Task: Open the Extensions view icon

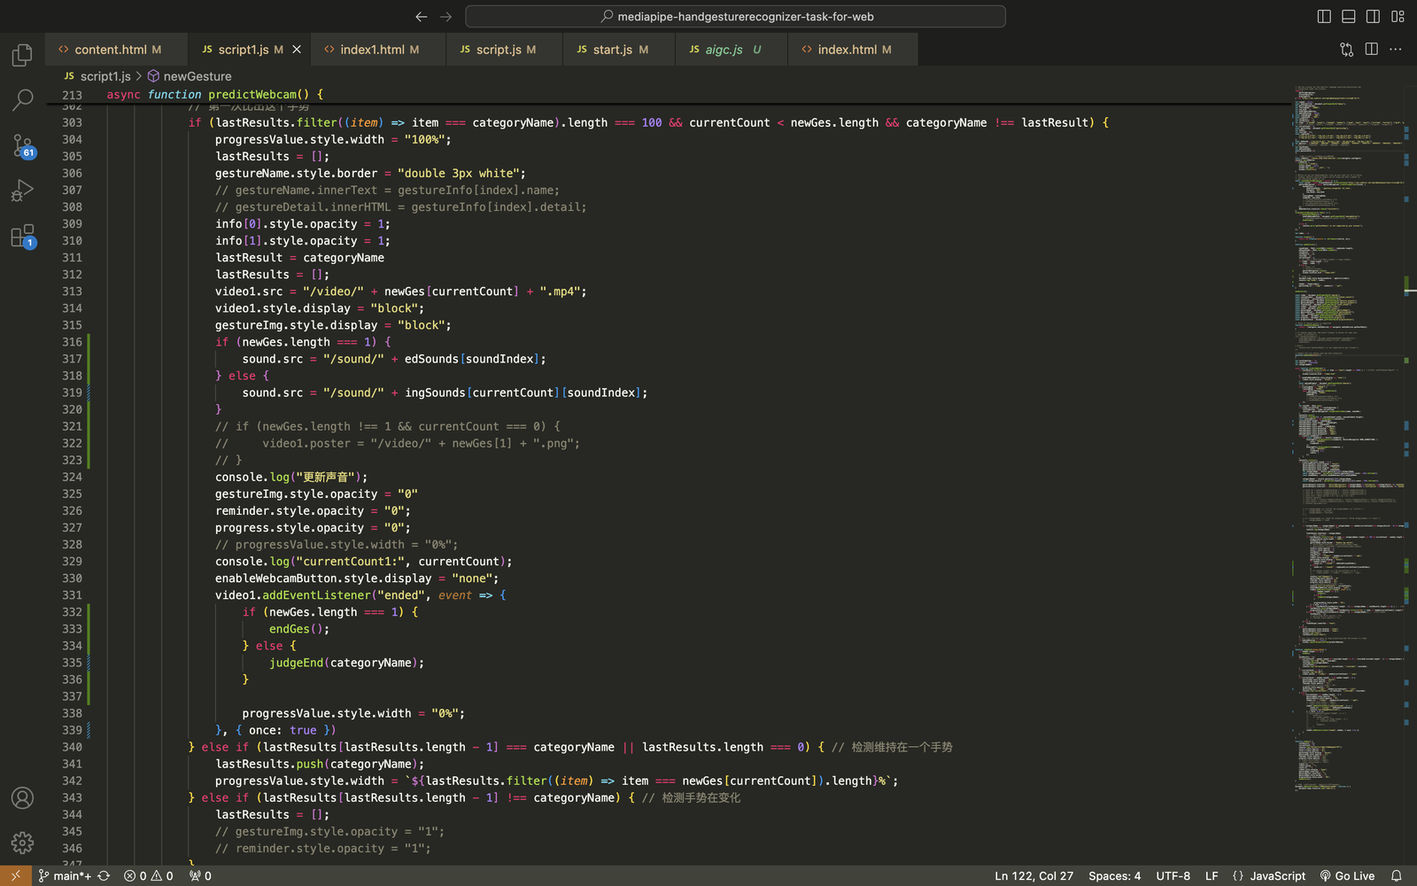Action: (x=22, y=236)
